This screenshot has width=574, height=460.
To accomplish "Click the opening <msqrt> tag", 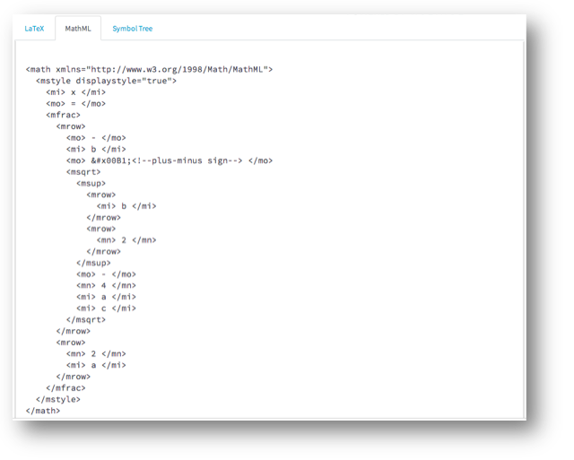I will click(83, 172).
